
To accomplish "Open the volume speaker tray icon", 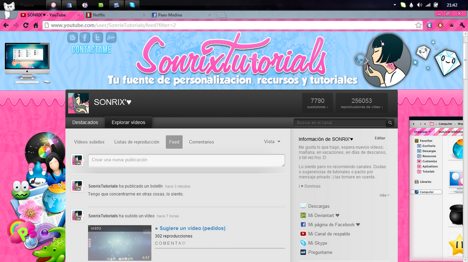I will coord(420,5).
